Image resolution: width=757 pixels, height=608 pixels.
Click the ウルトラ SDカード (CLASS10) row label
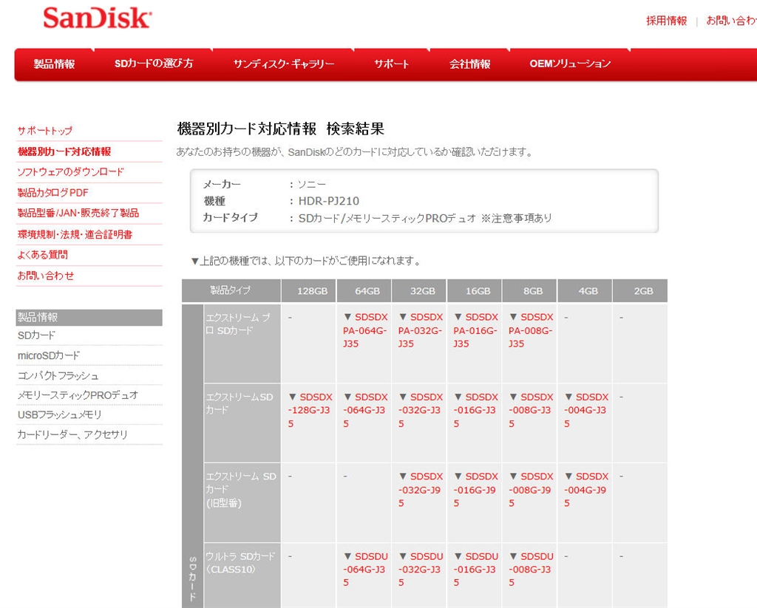click(x=242, y=575)
